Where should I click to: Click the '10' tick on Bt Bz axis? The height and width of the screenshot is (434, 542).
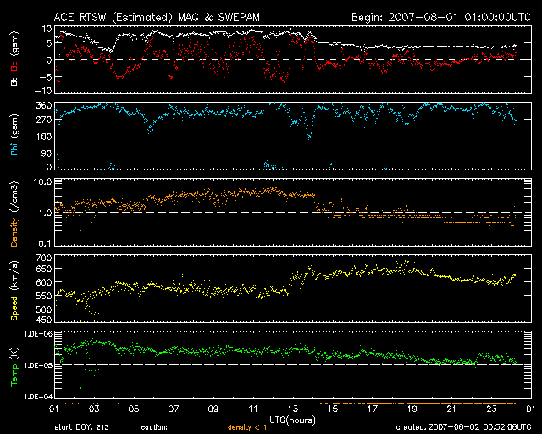point(47,29)
